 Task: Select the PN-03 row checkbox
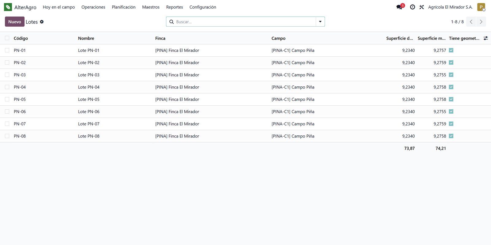pos(7,75)
